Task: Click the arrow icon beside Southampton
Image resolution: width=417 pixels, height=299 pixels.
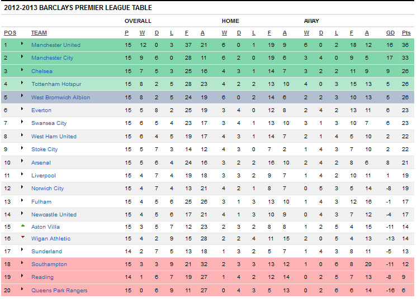Action: click(22, 263)
